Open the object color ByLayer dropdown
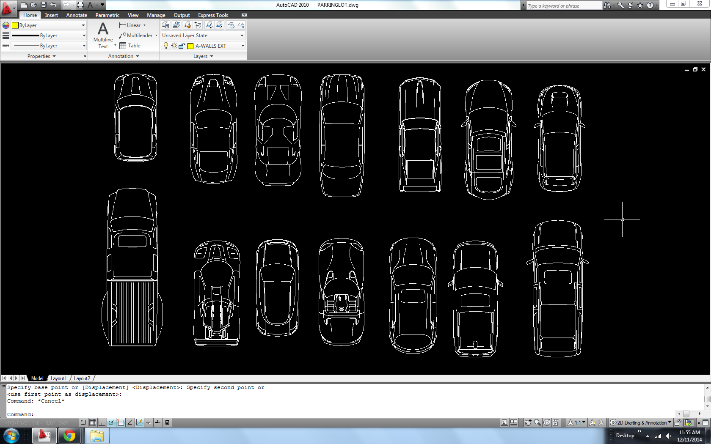Viewport: 711px width, 444px height. (49, 25)
